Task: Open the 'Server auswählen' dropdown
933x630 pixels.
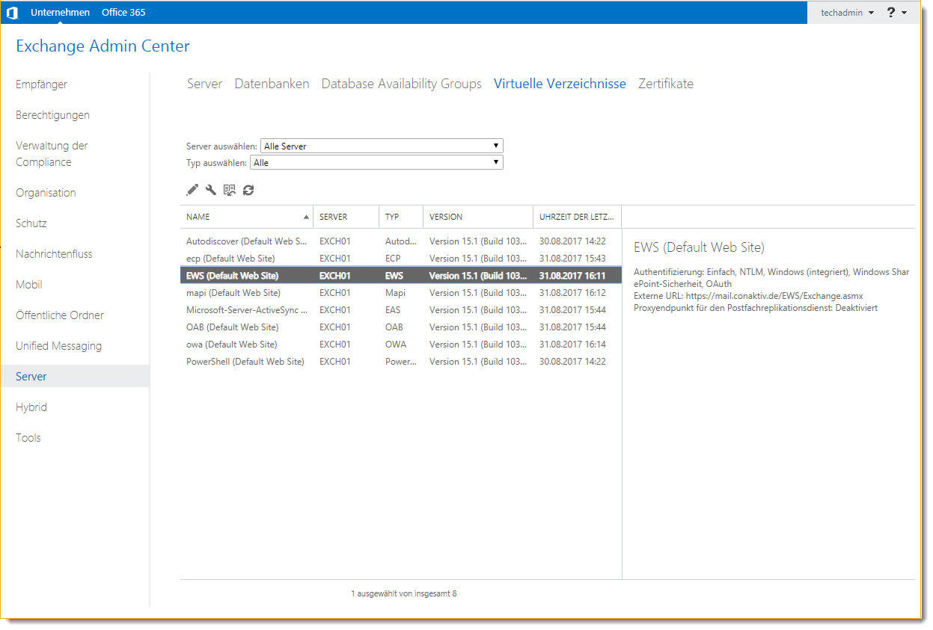Action: tap(382, 146)
